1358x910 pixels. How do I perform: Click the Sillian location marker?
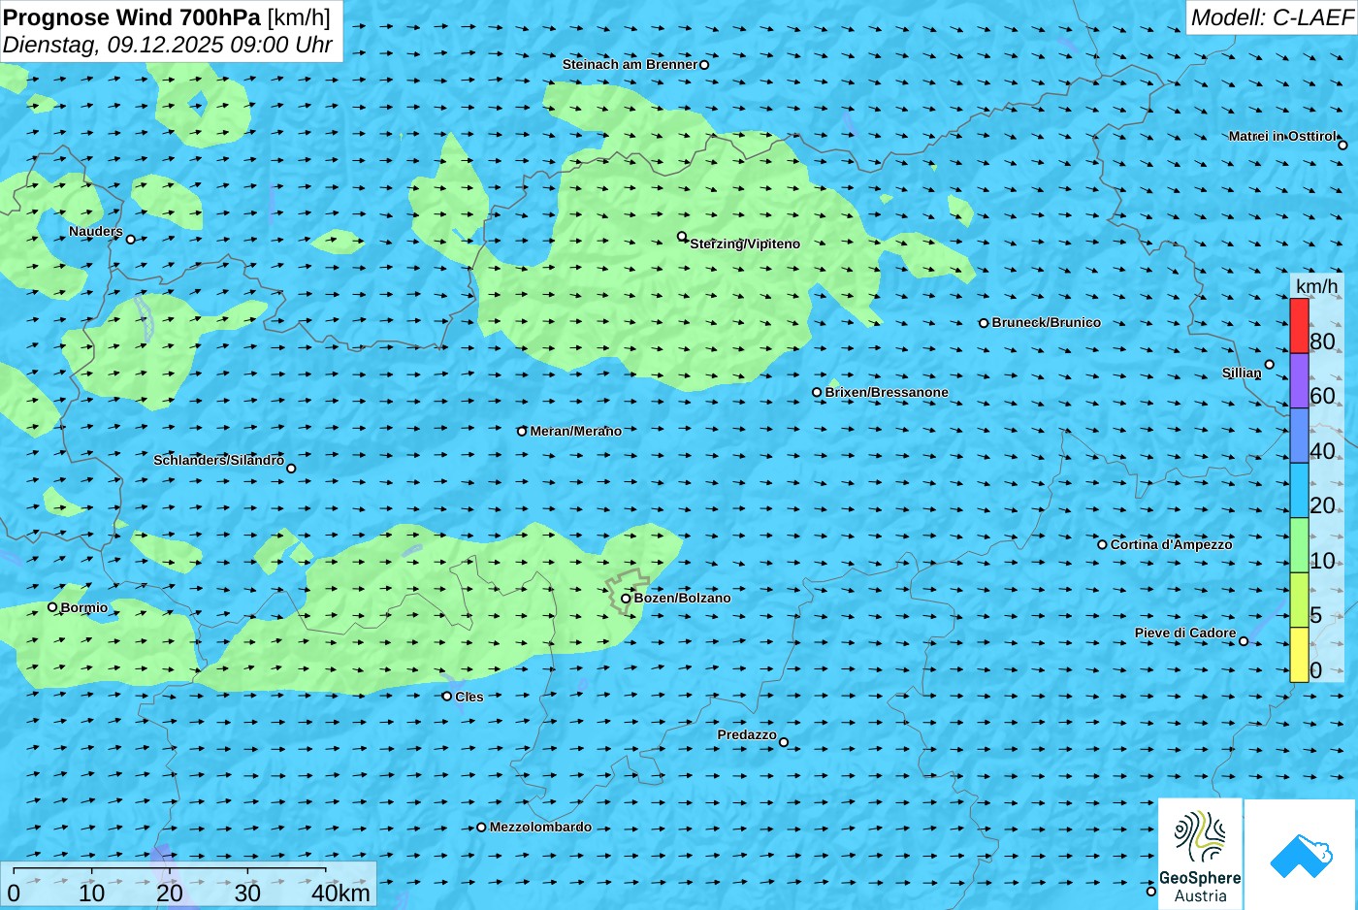point(1270,365)
